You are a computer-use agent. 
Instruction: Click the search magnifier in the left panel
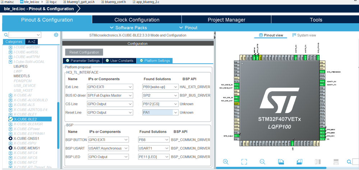pyautogui.click(x=6, y=35)
